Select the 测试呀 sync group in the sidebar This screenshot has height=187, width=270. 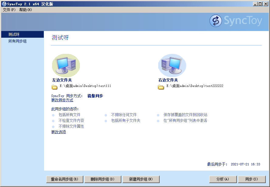(x=22, y=34)
